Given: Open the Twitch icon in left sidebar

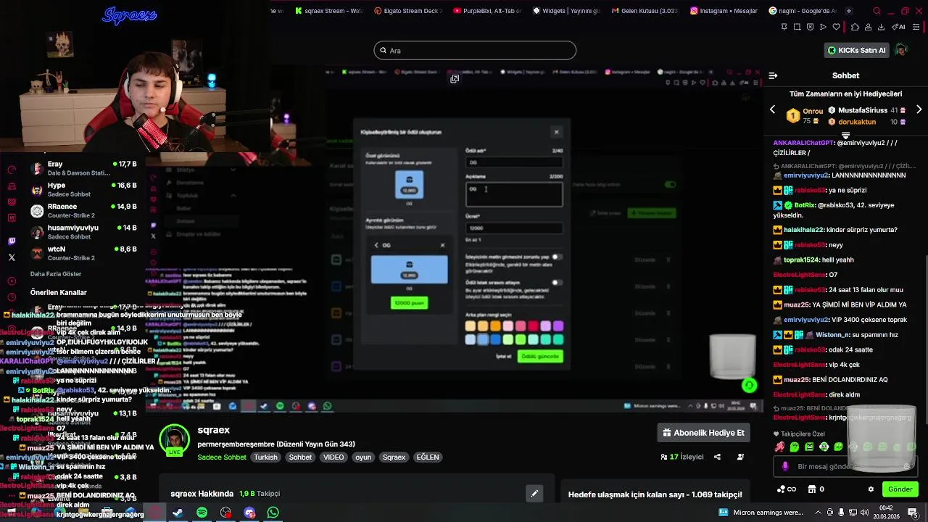Looking at the screenshot, I should coord(12,241).
